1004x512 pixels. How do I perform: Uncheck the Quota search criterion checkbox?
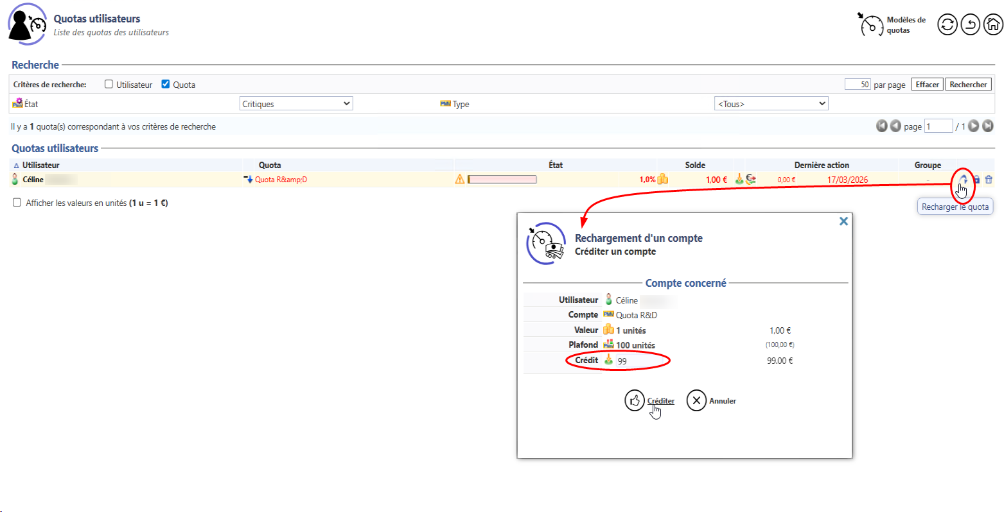point(166,84)
